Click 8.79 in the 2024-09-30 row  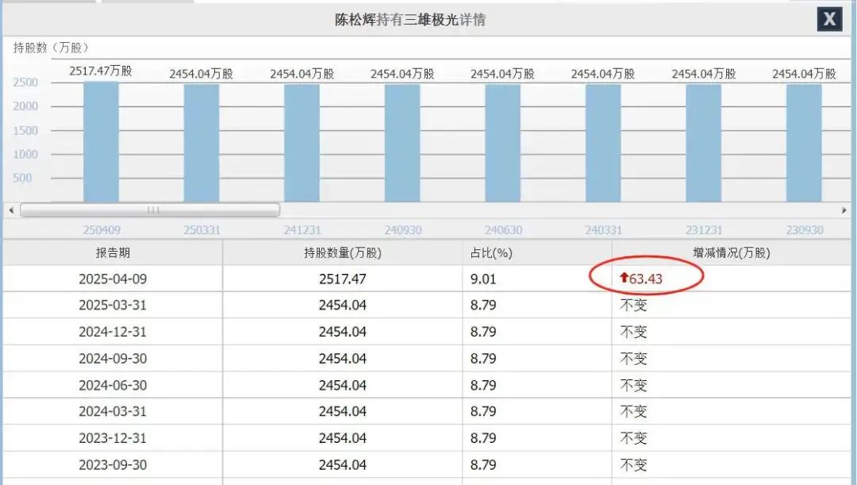point(483,359)
